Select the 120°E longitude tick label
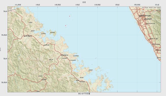The image size is (166, 96). 117,5
